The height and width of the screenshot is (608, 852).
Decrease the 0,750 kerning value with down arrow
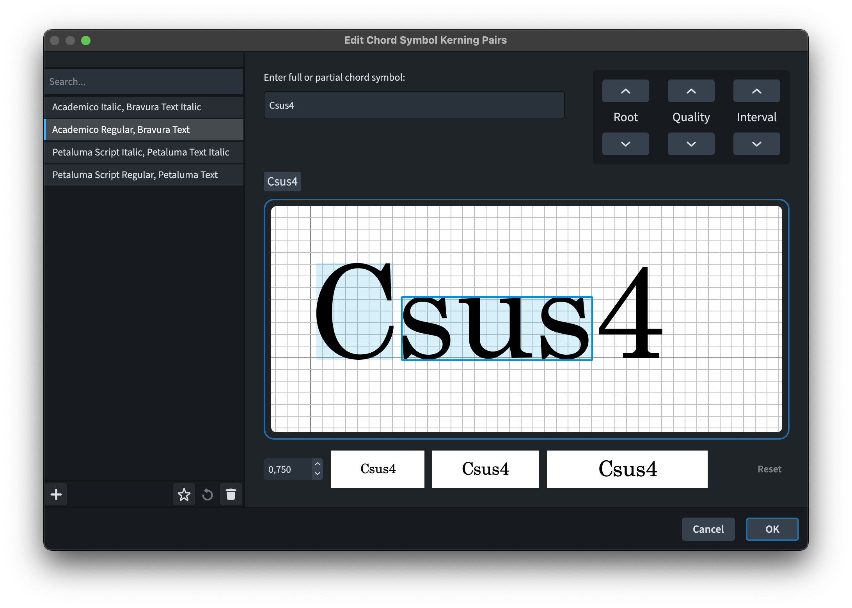318,474
